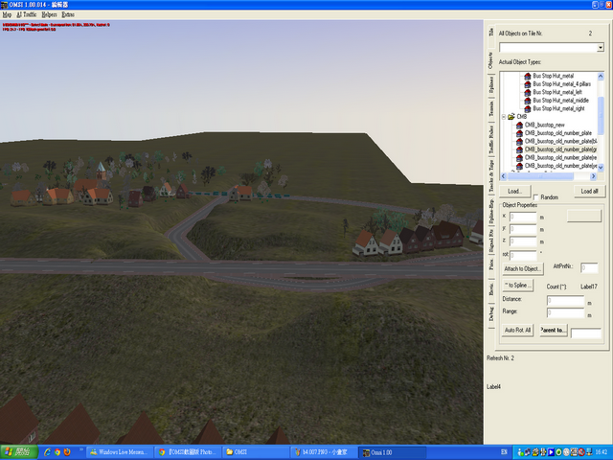The width and height of the screenshot is (613, 460).
Task: Click the Attach to Object button
Action: click(524, 268)
